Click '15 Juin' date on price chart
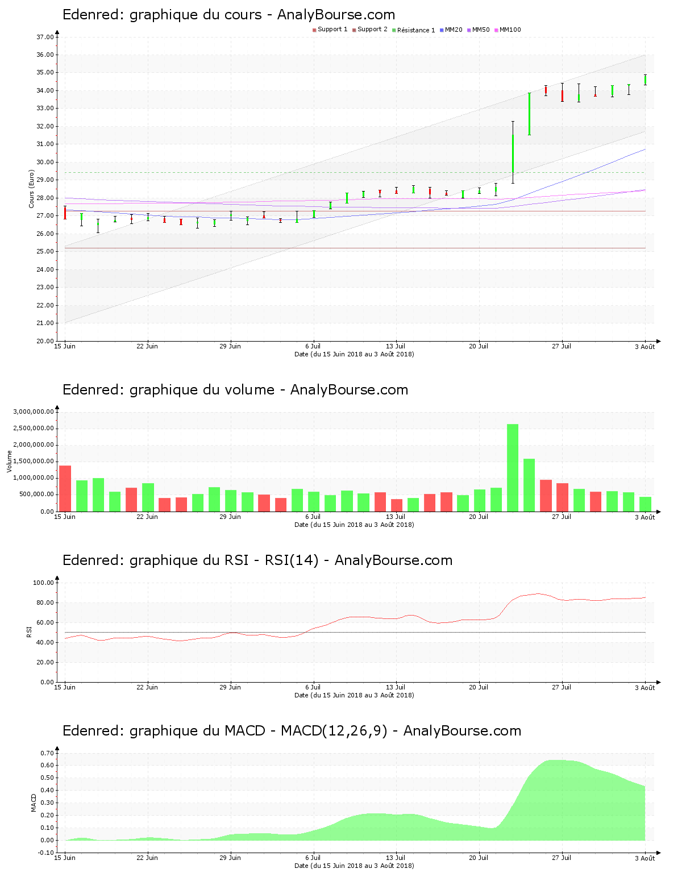 click(65, 346)
